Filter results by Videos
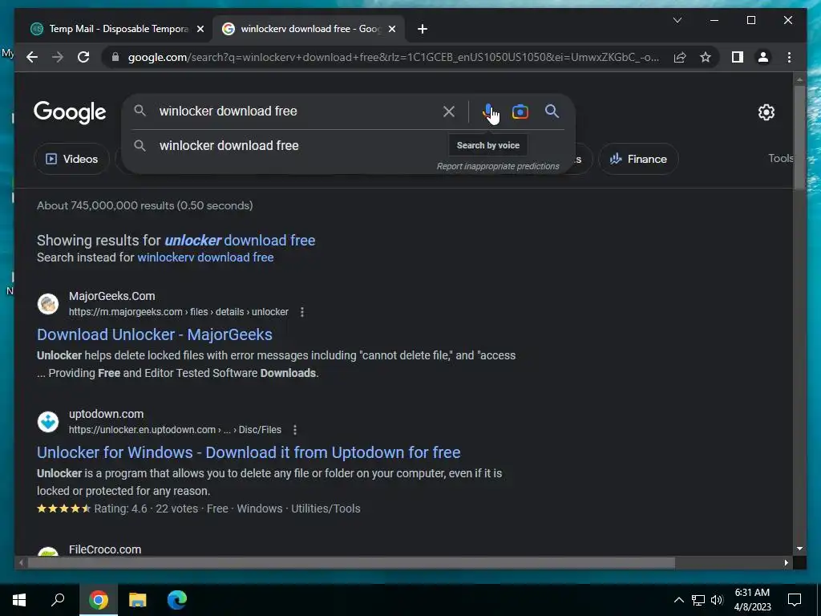This screenshot has height=616, width=821. 71,159
